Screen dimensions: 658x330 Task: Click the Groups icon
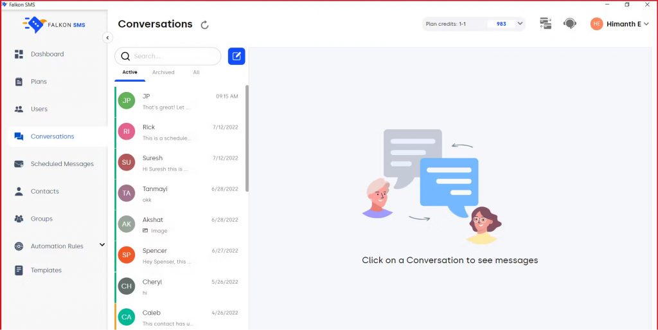click(19, 219)
